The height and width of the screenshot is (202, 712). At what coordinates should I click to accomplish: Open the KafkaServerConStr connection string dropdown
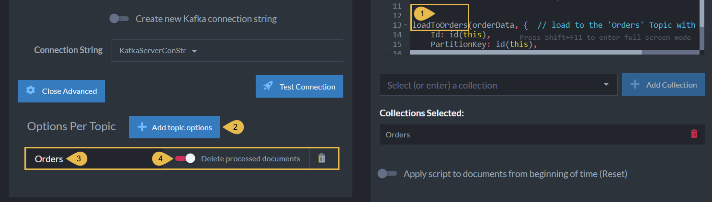(x=227, y=50)
